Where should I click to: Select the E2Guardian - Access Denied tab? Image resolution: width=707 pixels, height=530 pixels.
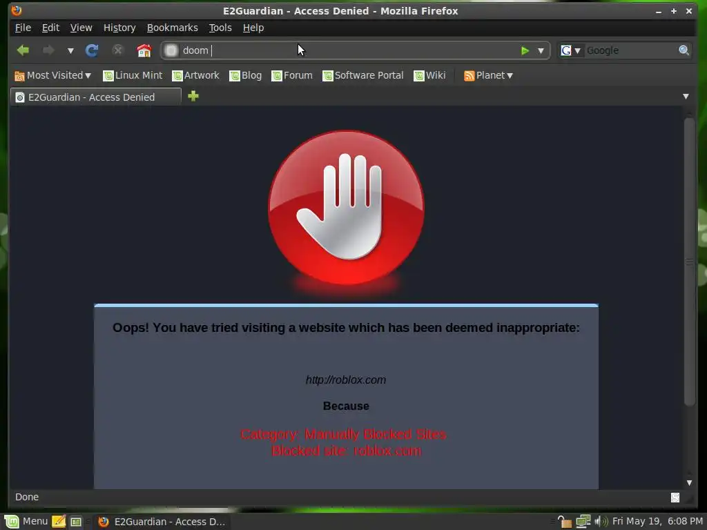click(x=95, y=97)
